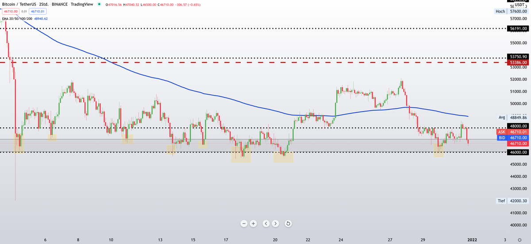Click the 40000.00 price axis label

[x=518, y=225]
